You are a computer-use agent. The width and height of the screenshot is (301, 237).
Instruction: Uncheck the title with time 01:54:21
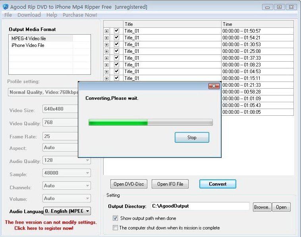[x=116, y=37]
